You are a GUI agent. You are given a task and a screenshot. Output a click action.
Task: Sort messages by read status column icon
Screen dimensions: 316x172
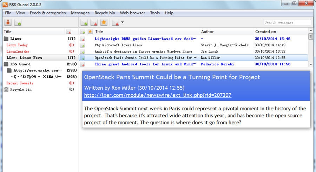coord(83,32)
